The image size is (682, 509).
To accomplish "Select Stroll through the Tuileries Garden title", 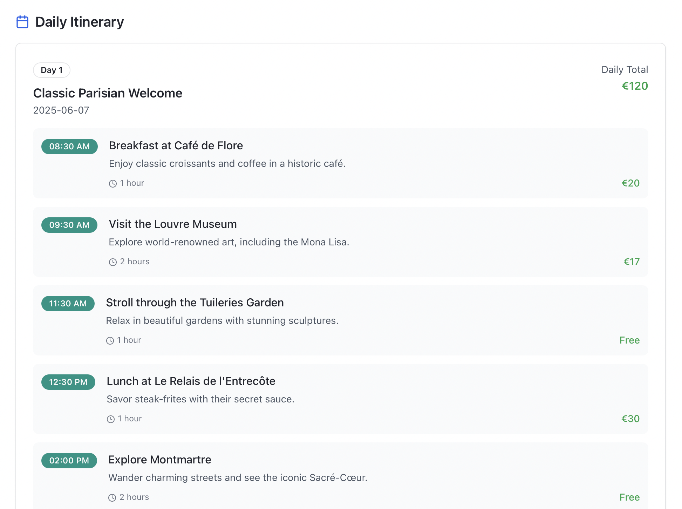I will pos(195,303).
